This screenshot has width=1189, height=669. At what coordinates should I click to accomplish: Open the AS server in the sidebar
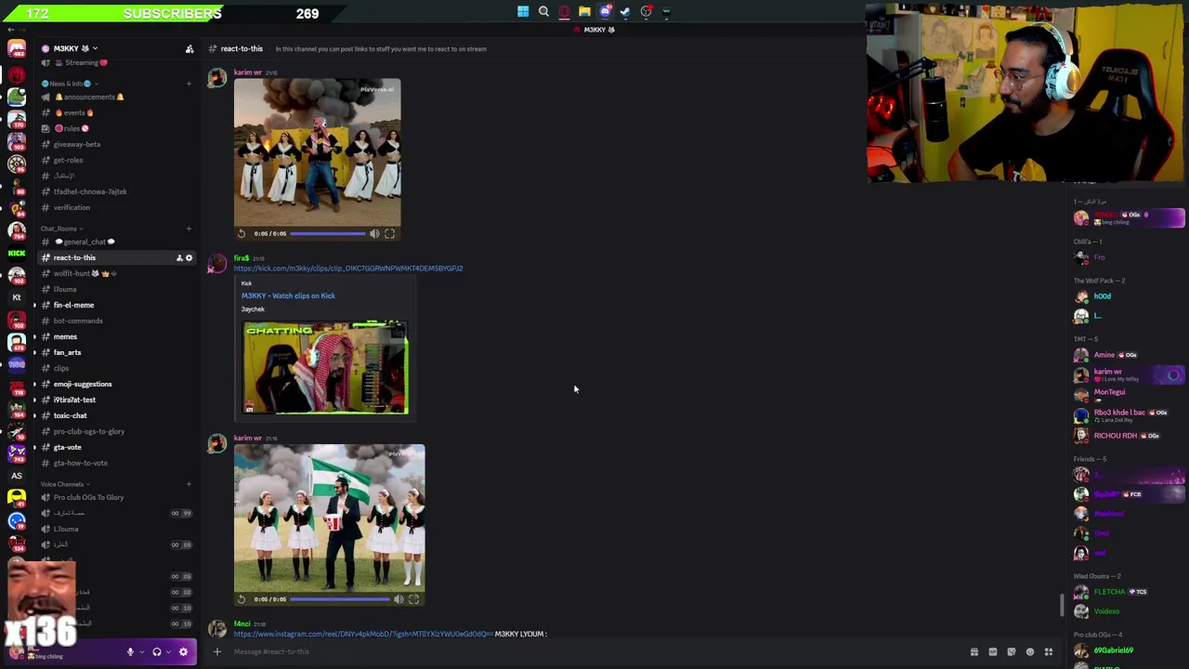pyautogui.click(x=16, y=476)
